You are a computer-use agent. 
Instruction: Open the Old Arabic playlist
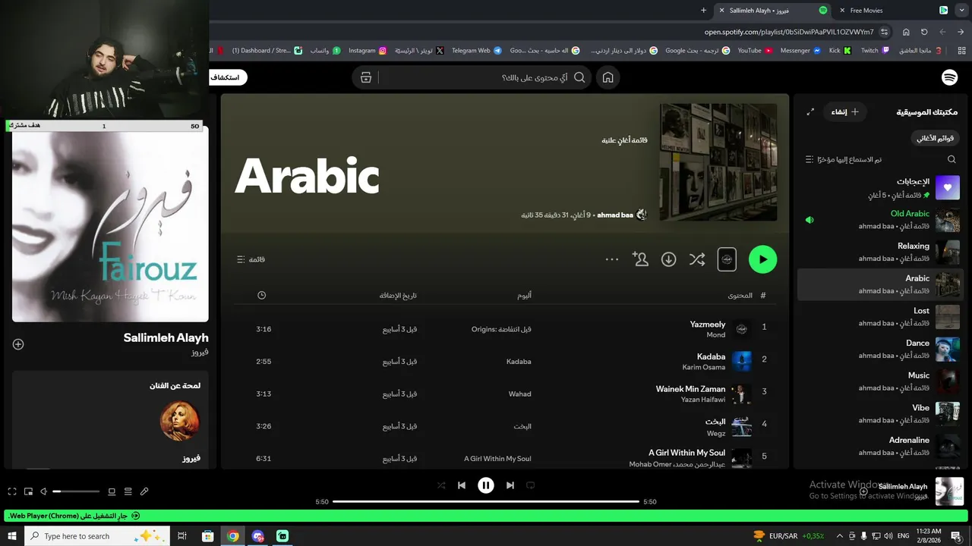click(x=879, y=220)
